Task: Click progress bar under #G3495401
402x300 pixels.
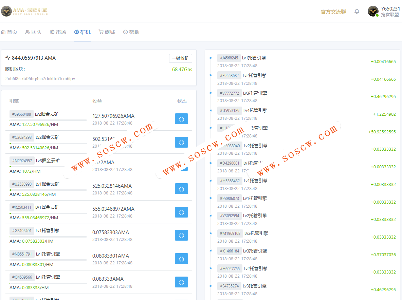Action: tap(48, 237)
